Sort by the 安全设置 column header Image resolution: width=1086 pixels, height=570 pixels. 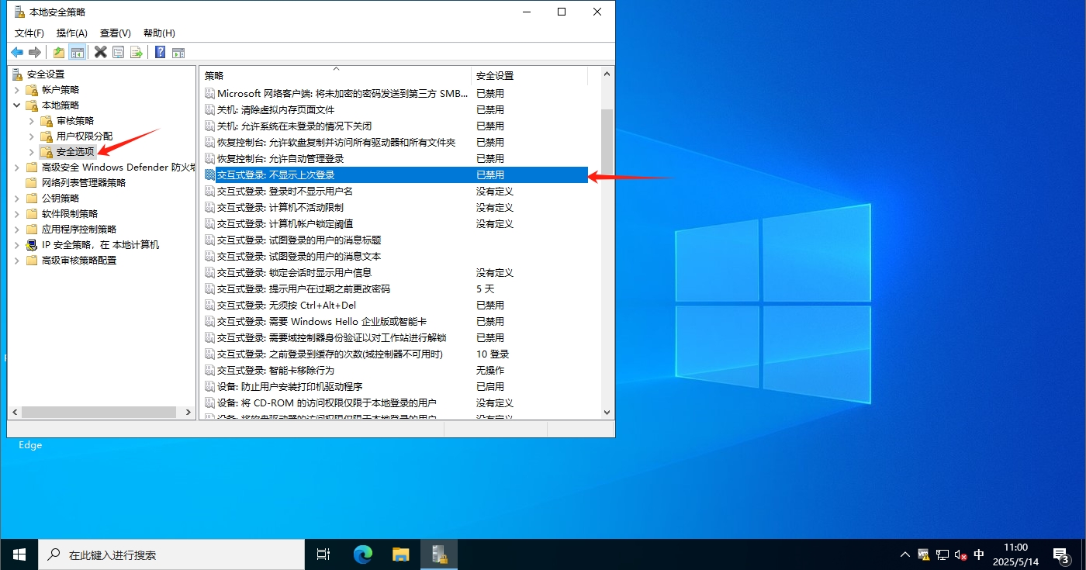530,76
